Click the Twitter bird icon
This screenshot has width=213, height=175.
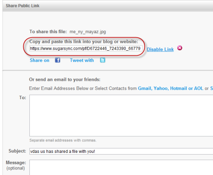point(103,60)
